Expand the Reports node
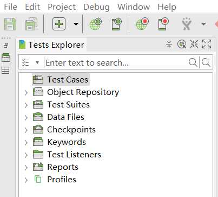Screen dimensions: 218x197 pyautogui.click(x=27, y=168)
